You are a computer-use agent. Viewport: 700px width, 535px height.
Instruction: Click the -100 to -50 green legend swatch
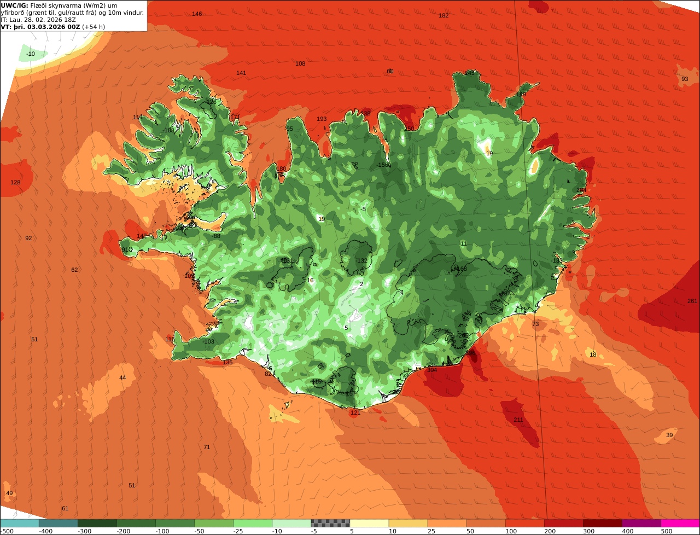(175, 523)
